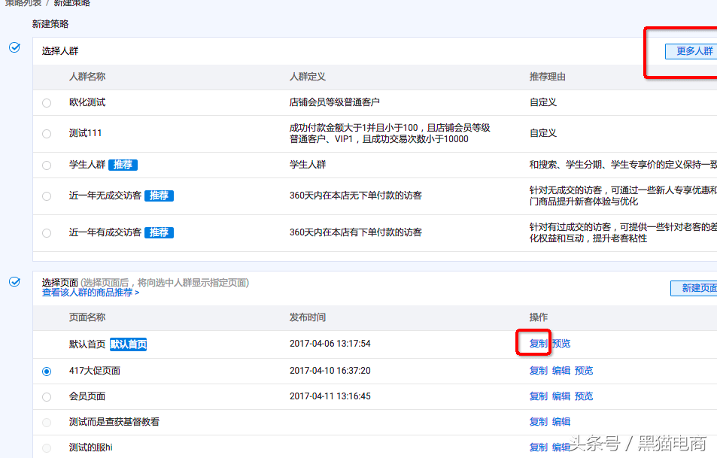
Task: Select the 417大促页面 radio button
Action: [47, 372]
